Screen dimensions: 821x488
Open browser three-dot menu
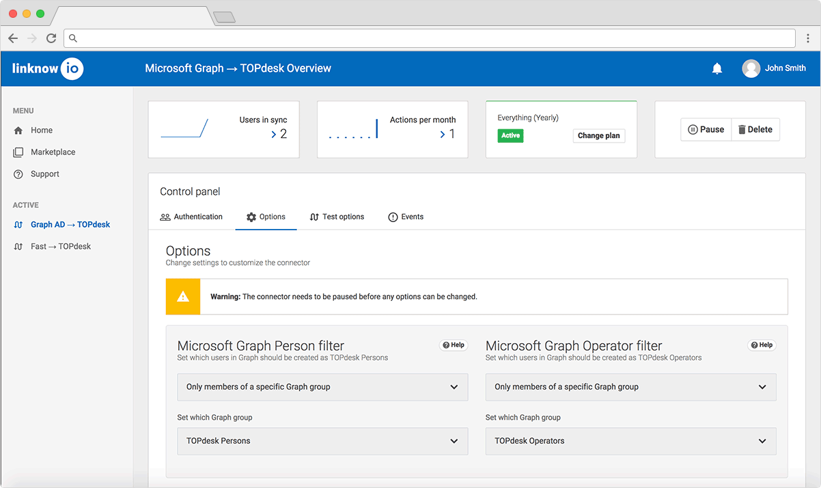(x=808, y=38)
